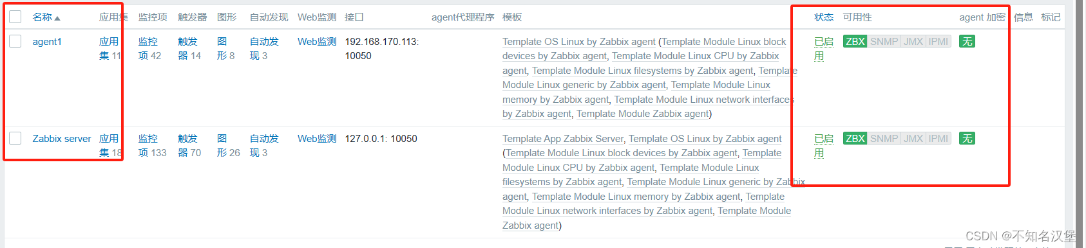Open 触发器 70 for Zabbix server
Image resolution: width=1086 pixels, height=248 pixels.
(189, 146)
